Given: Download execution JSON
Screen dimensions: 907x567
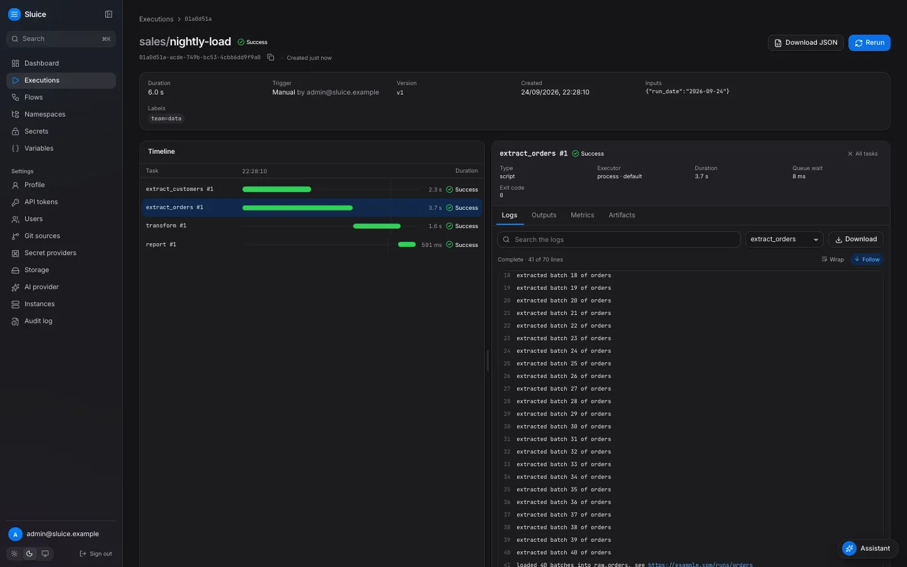Looking at the screenshot, I should (x=806, y=43).
